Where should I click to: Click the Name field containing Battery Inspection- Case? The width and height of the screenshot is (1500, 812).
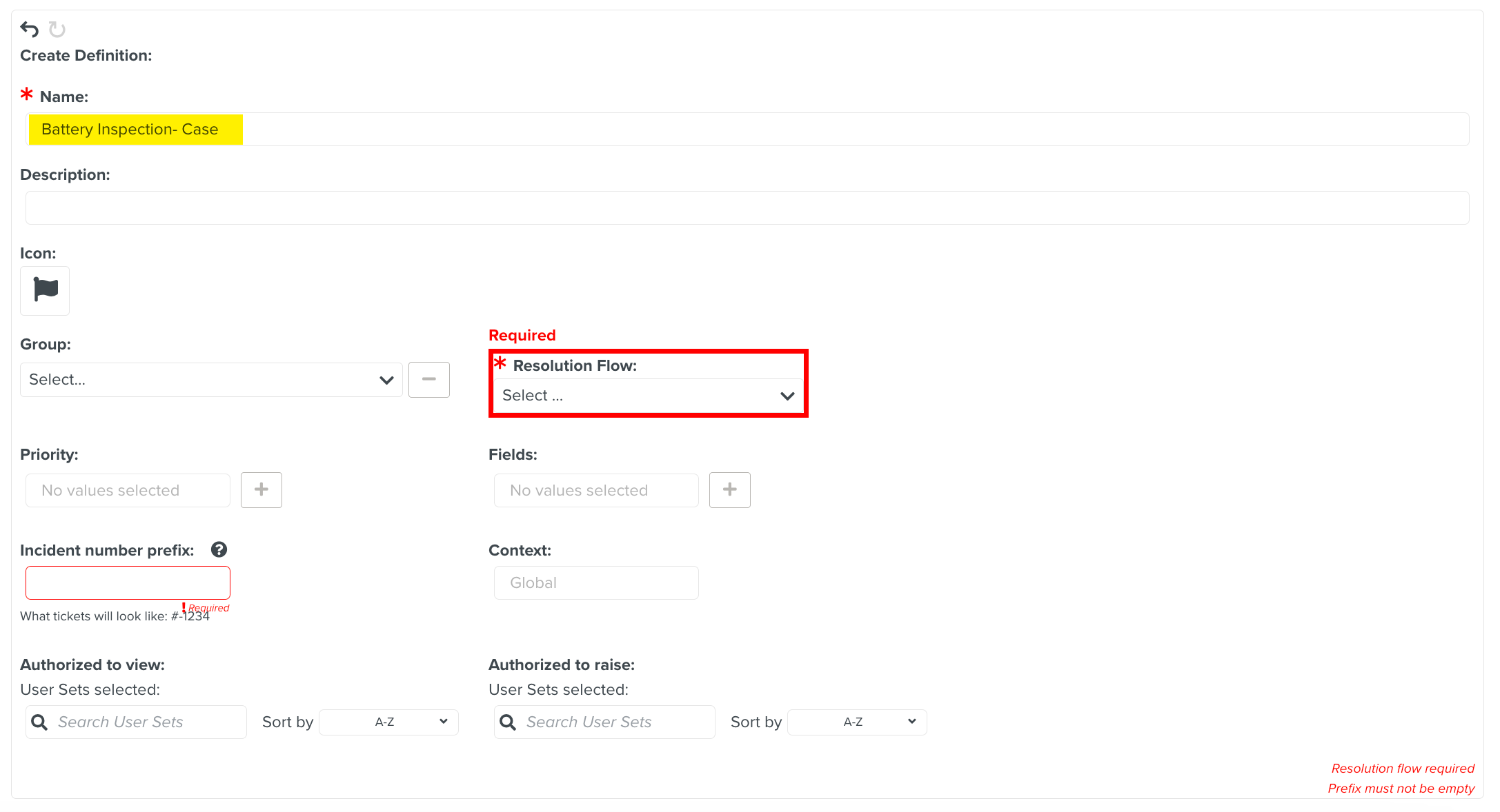click(747, 130)
